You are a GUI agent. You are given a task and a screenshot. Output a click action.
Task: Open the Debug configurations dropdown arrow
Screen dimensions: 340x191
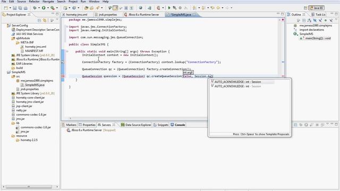click(39, 8)
